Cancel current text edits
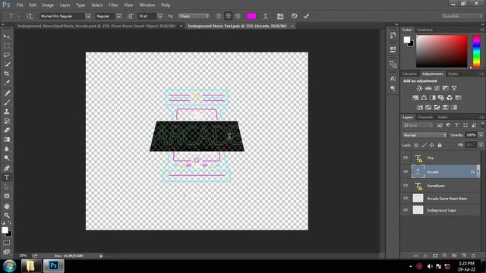 [294, 16]
